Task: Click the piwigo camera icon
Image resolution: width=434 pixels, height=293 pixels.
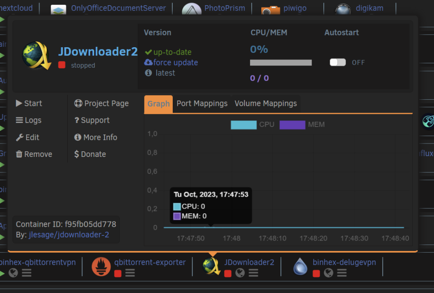Action: point(270,10)
